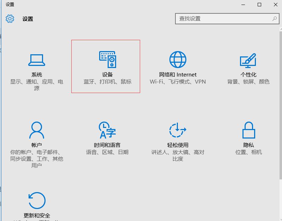Click the 更新和安全 title label
Viewport: 282px width, 221px height.
click(37, 215)
